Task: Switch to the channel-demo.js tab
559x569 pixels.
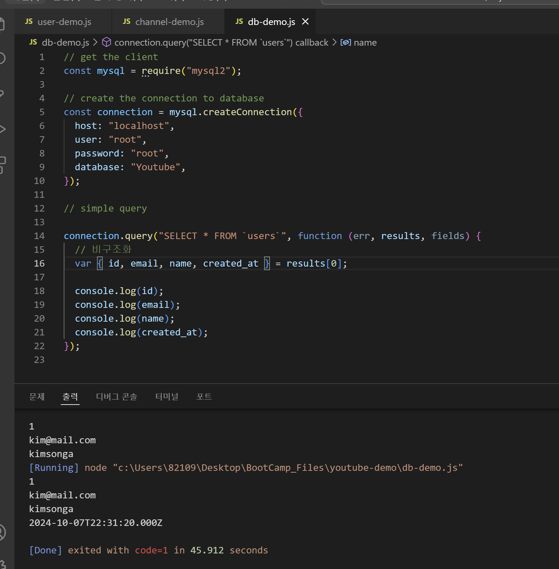Action: coord(169,22)
